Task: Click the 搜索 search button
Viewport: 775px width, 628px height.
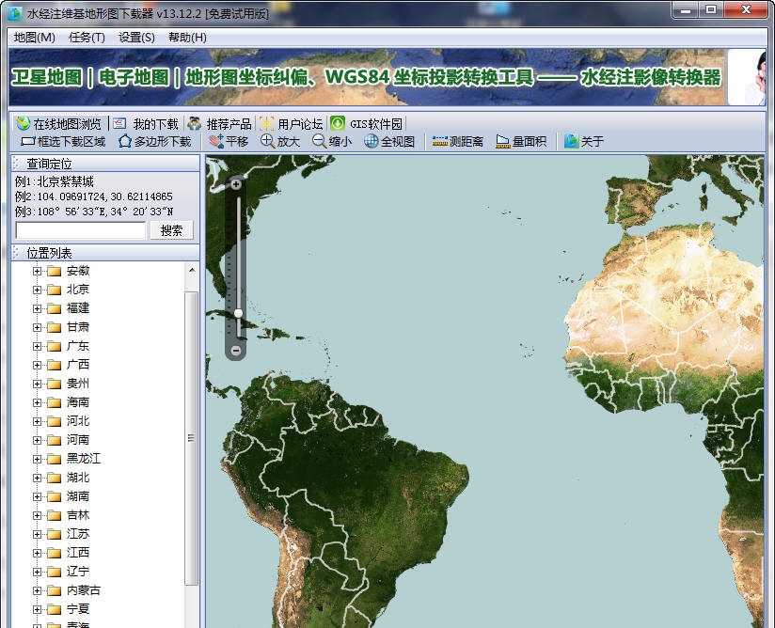Action: point(170,230)
